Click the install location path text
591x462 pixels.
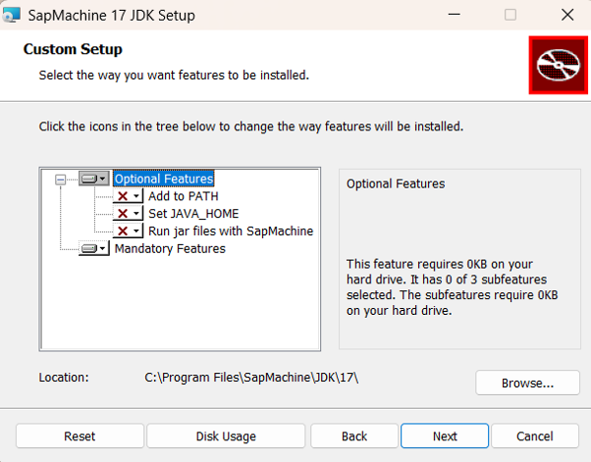[251, 378]
